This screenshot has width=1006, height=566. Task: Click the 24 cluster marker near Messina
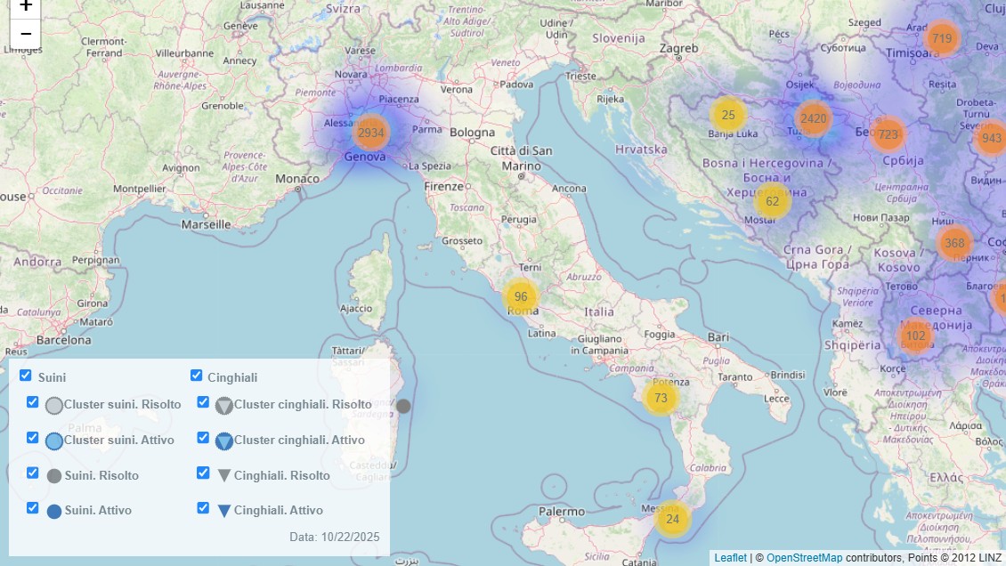tap(672, 519)
